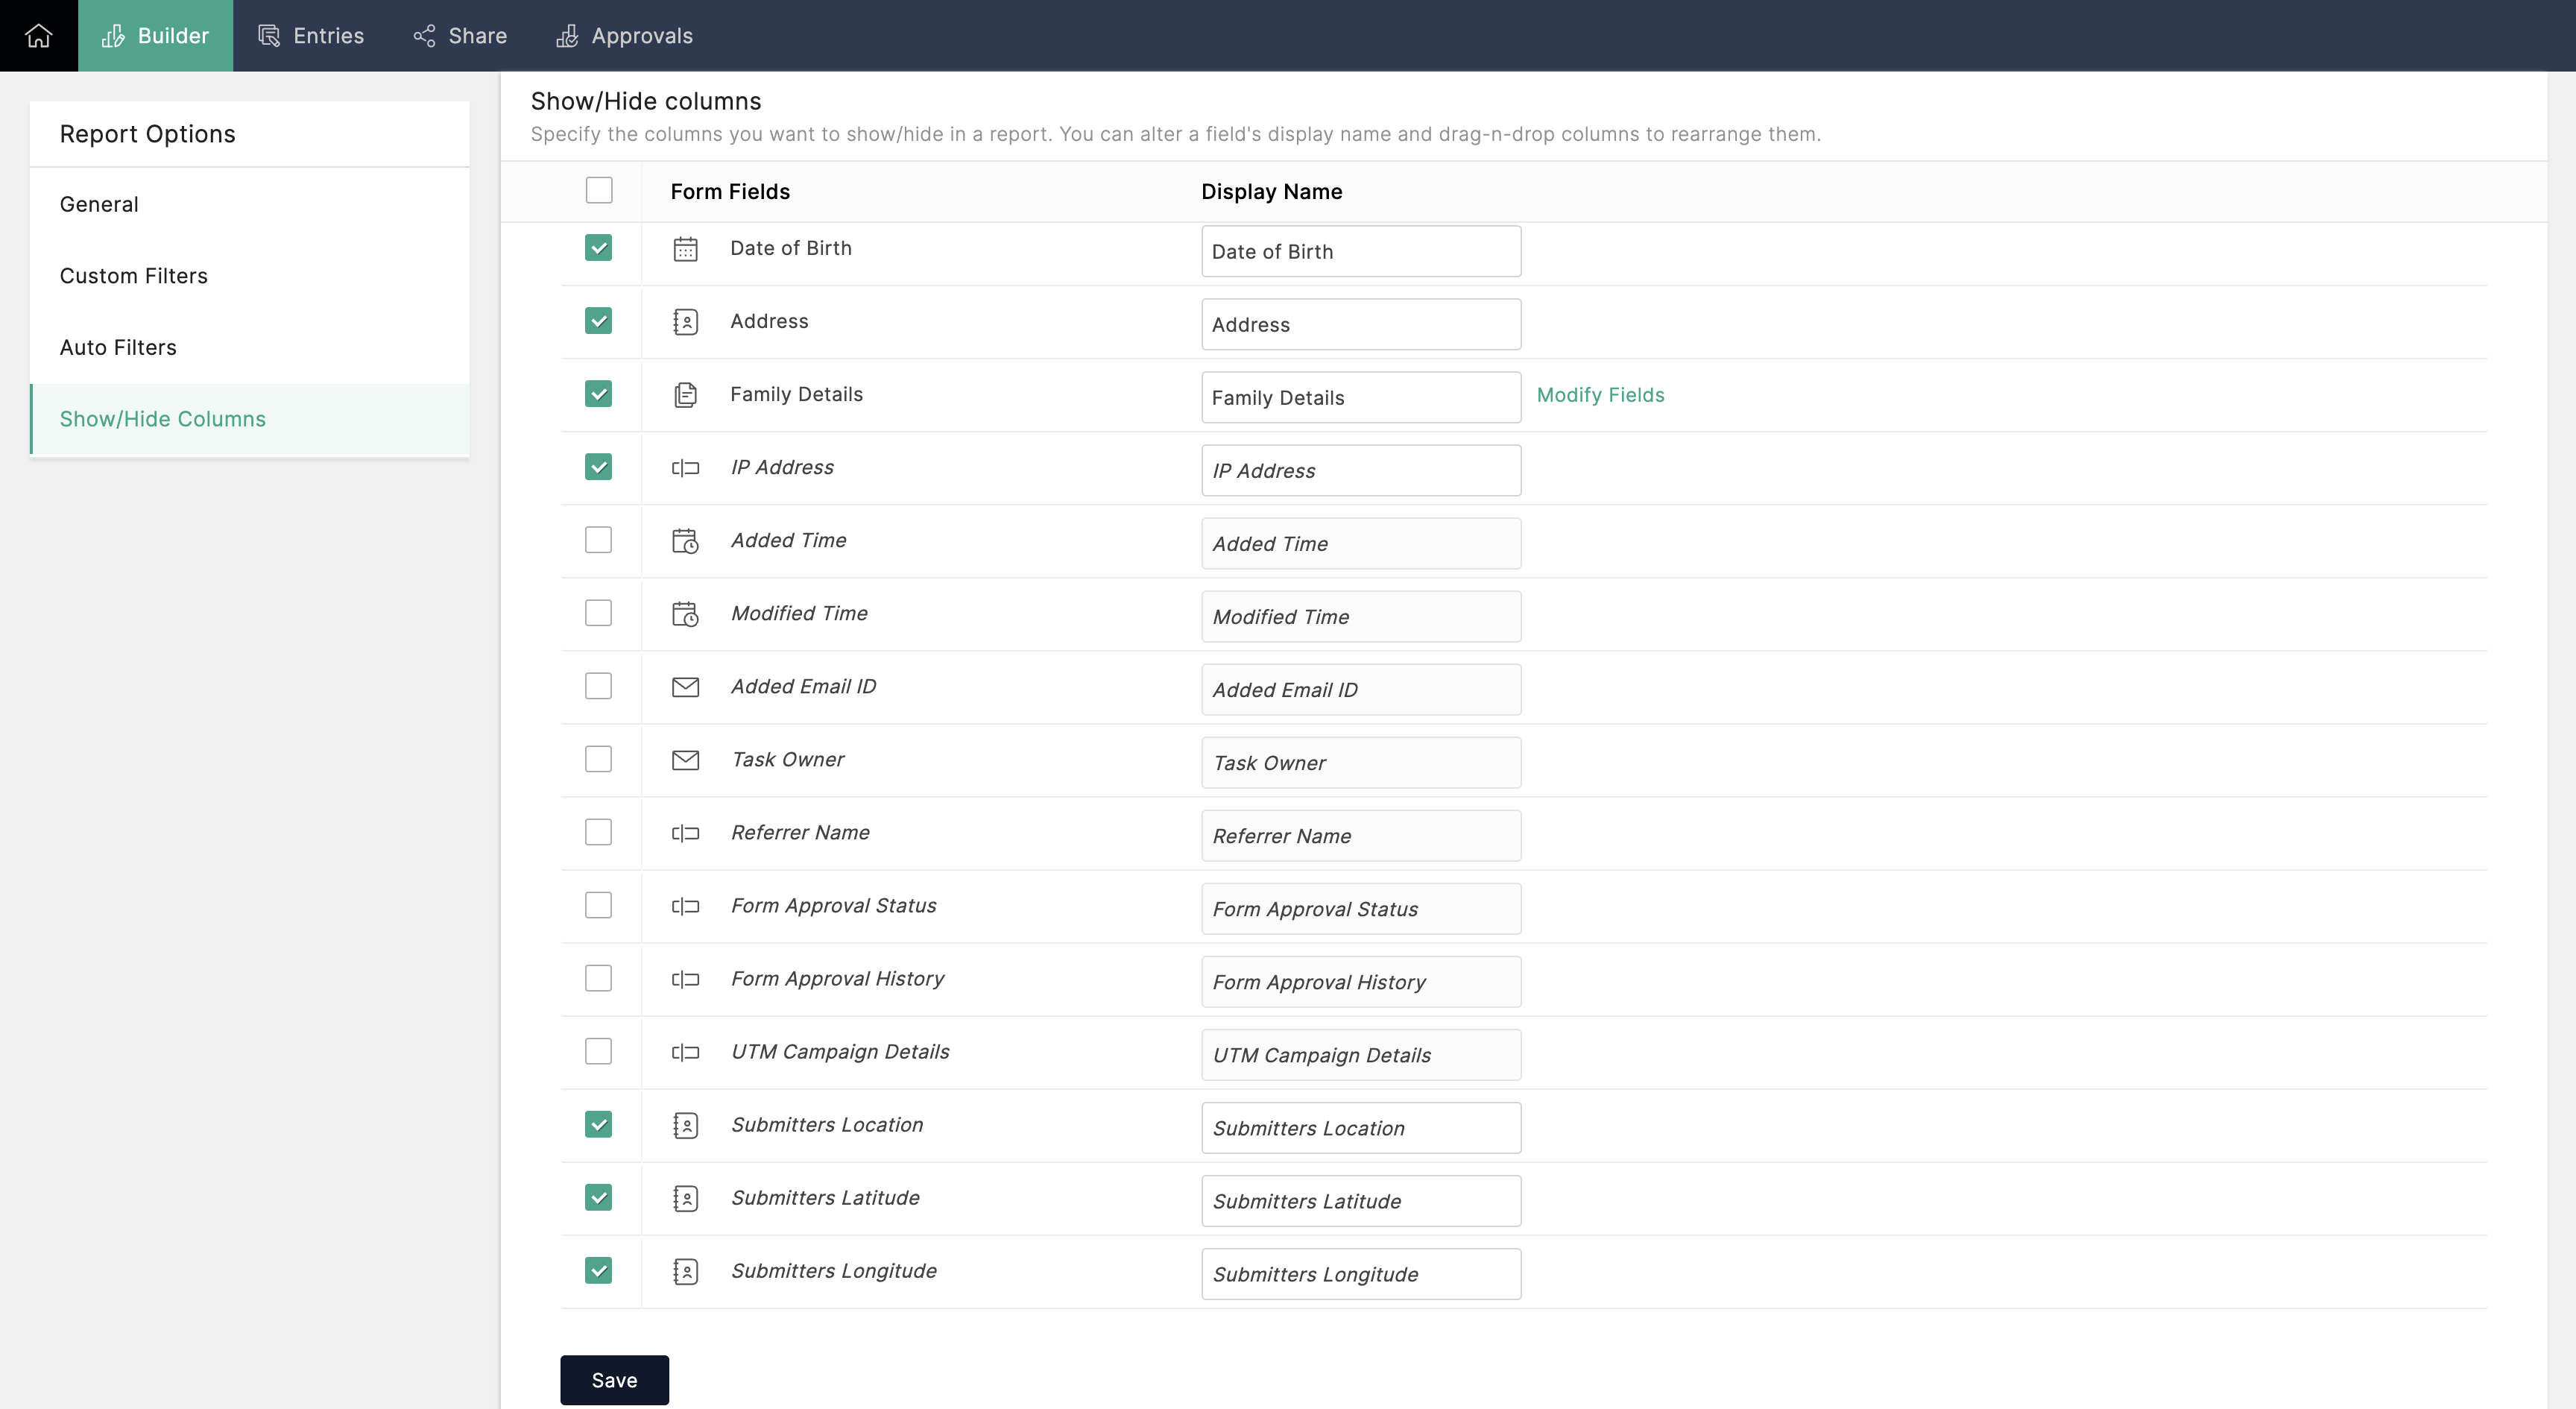Uncheck the Family Details column checkbox
Viewport: 2576px width, 1409px height.
[598, 394]
